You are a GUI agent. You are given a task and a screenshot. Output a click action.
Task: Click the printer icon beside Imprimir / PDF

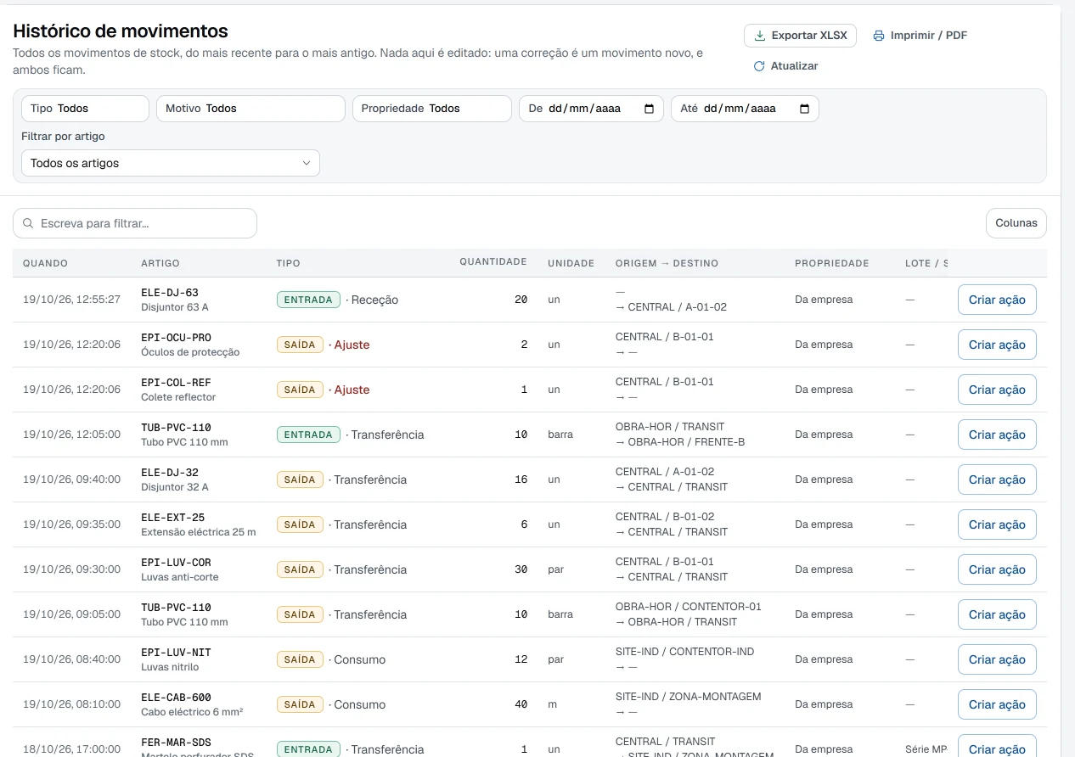[879, 36]
